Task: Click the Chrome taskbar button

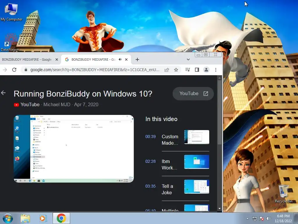Action: point(61,218)
